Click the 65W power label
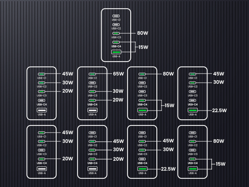 [118, 74]
